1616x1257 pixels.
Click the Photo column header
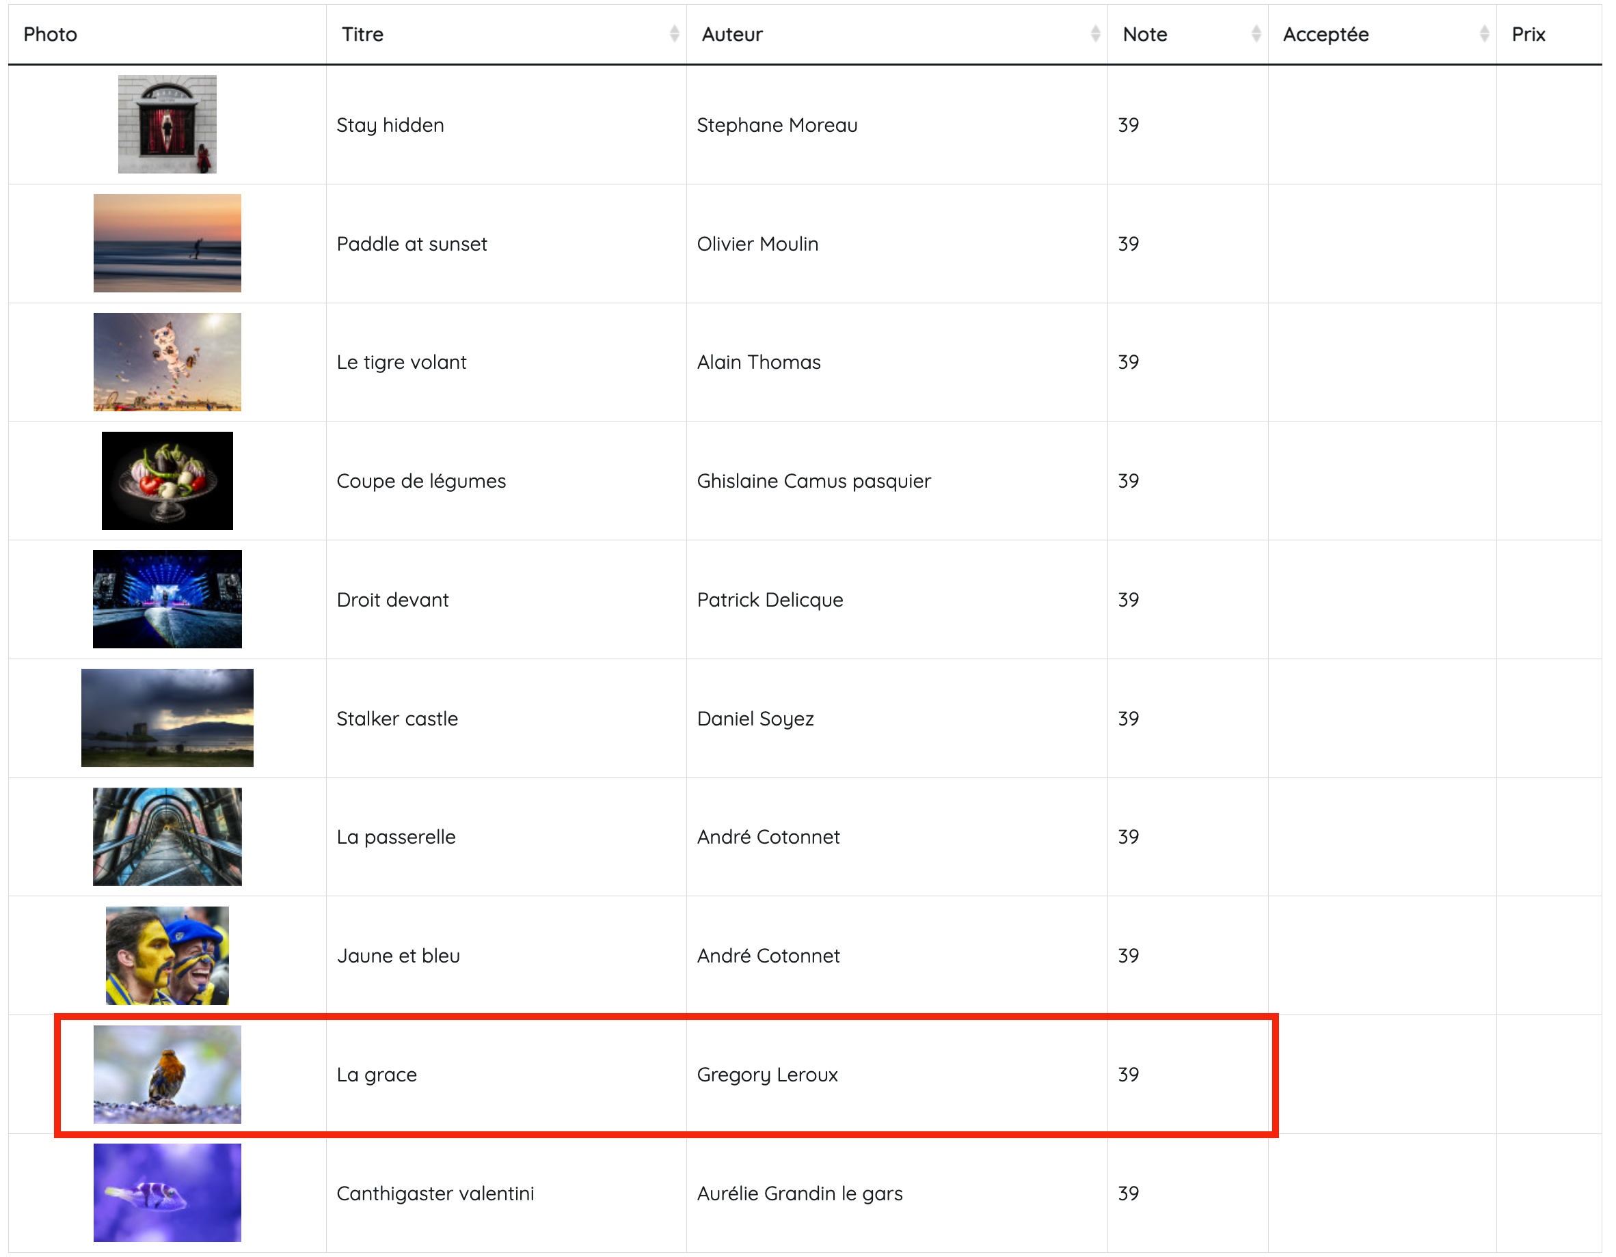51,34
